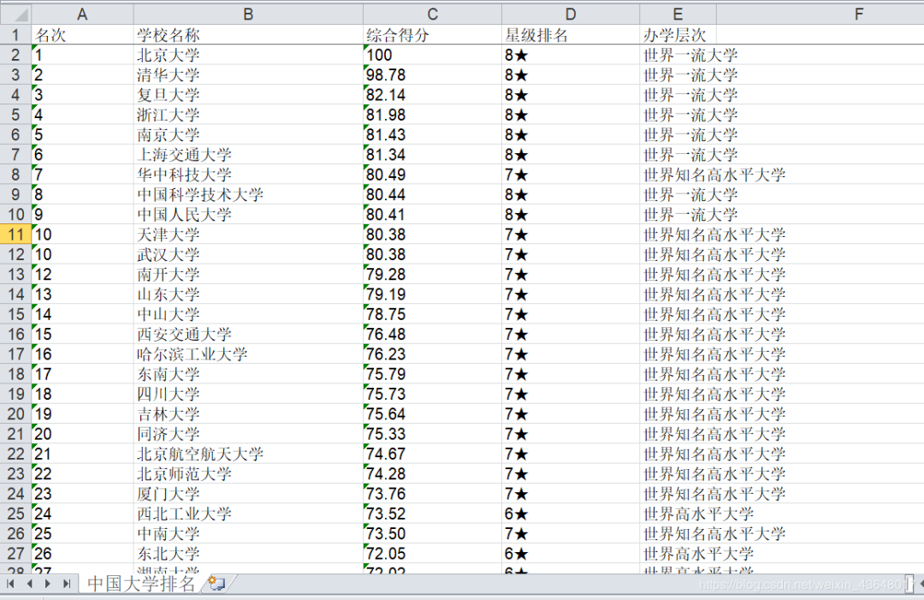The width and height of the screenshot is (924, 600).
Task: Click score cell 82.14
Action: click(x=432, y=95)
